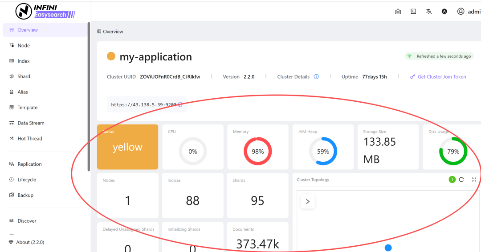Click the Cluster Details info icon

click(316, 77)
